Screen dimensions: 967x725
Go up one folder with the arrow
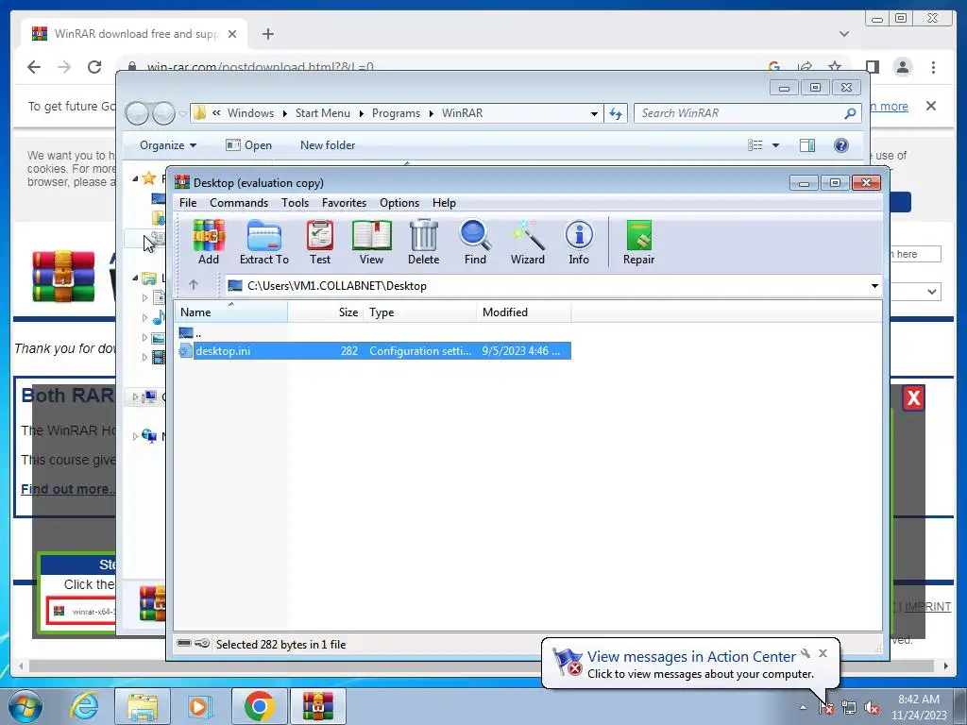pos(193,285)
